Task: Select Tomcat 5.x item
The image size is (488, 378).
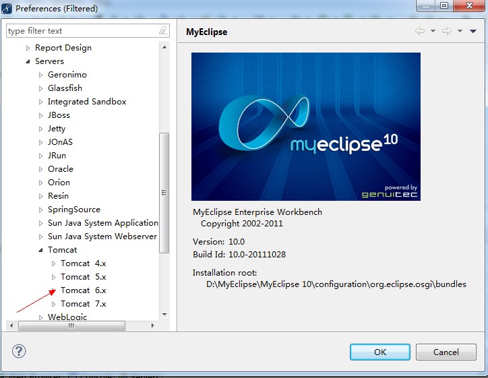Action: pyautogui.click(x=83, y=276)
